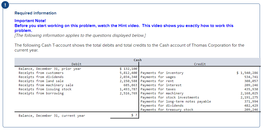The width and height of the screenshot is (269, 132).
Task: Select the 'Required information' heading
Action: [35, 13]
